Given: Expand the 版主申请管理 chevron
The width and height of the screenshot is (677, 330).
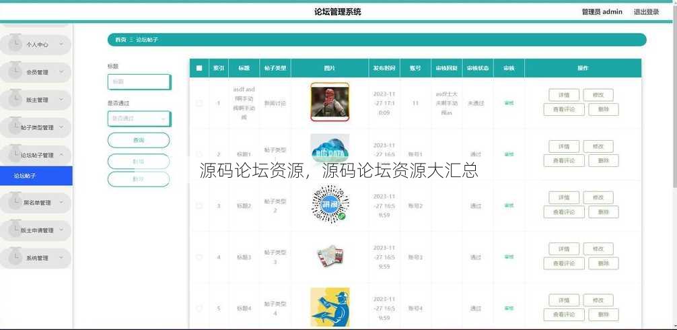Looking at the screenshot, I should coord(61,230).
